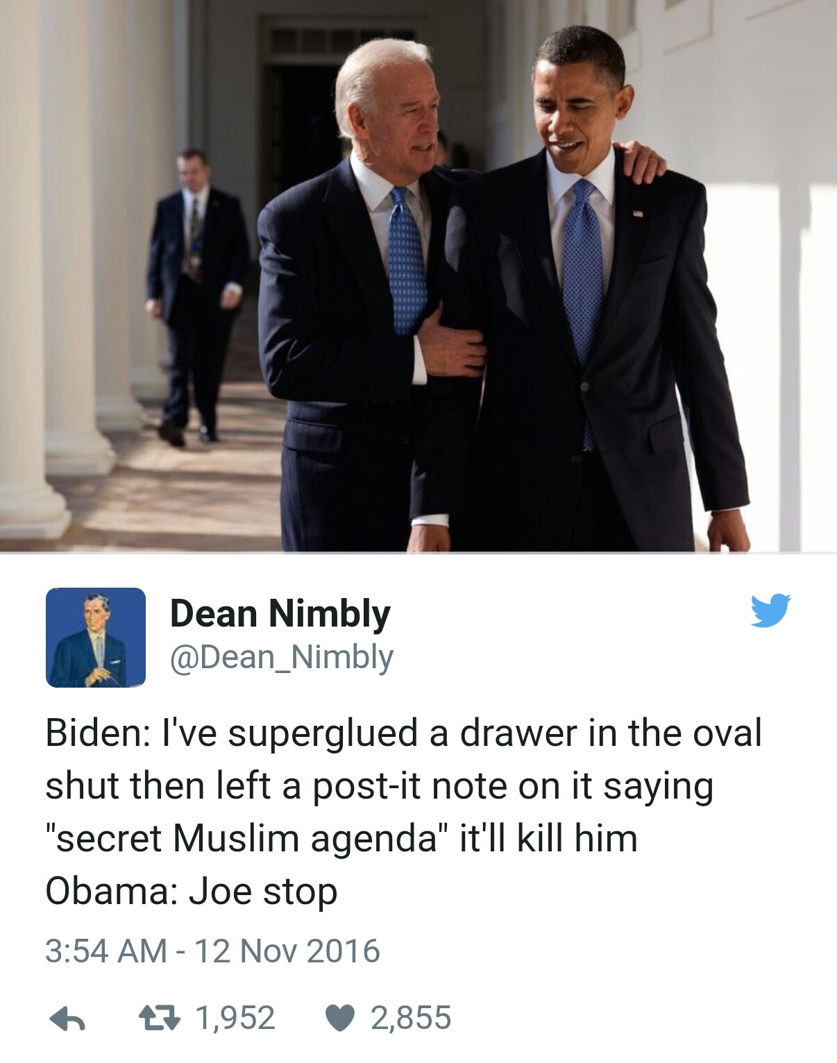Click the 12 Nov 2016 date text
Image resolution: width=837 pixels, height=1063 pixels.
click(x=287, y=951)
